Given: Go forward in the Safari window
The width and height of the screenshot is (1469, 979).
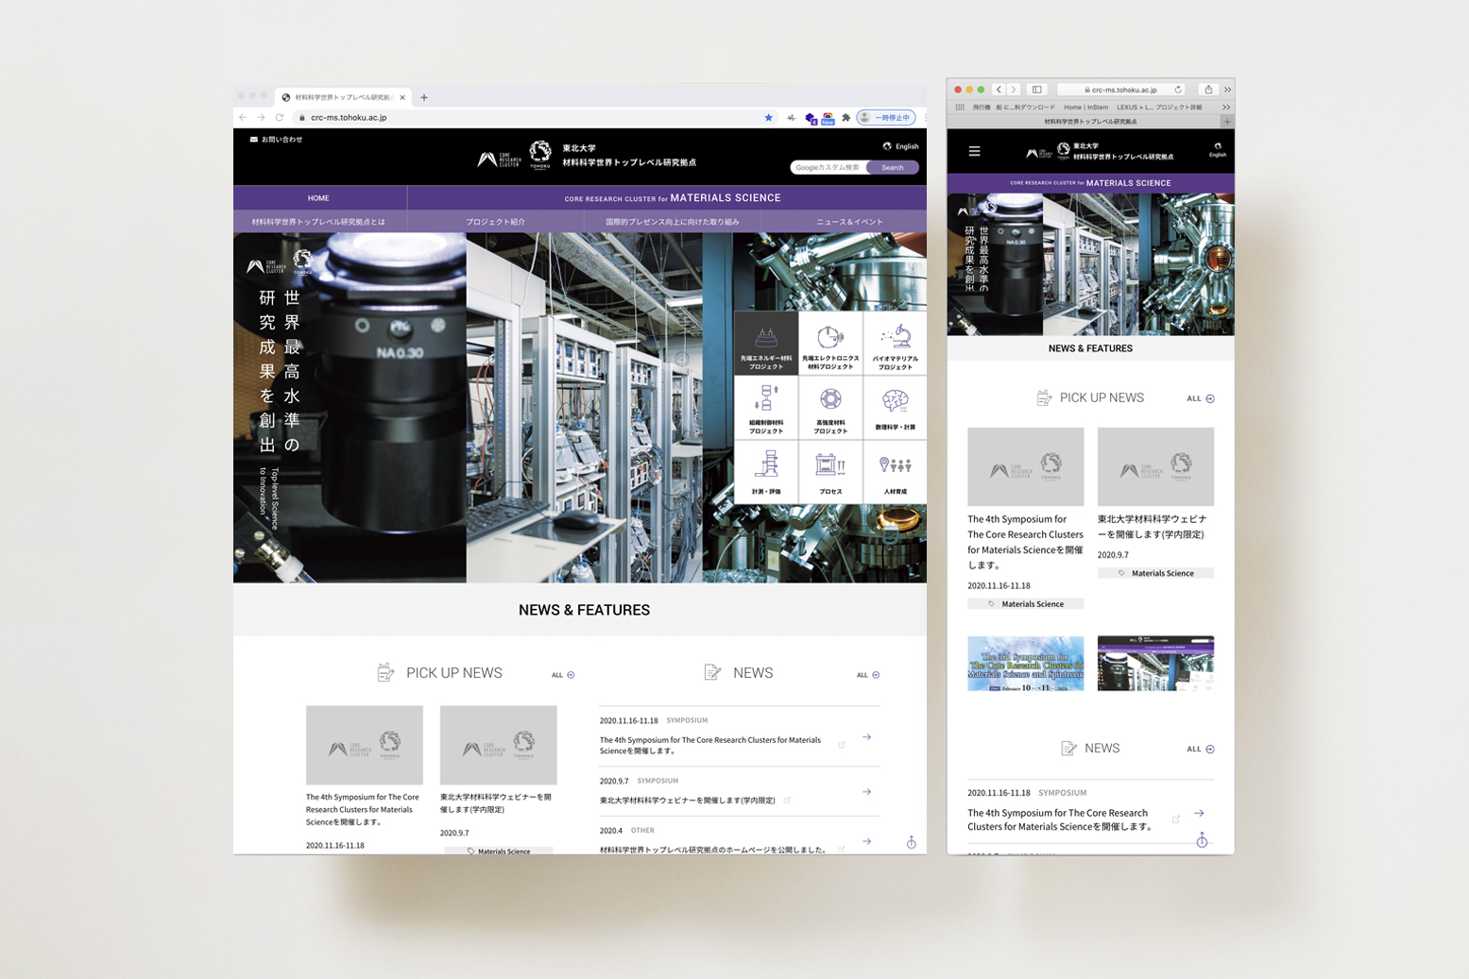Looking at the screenshot, I should (x=1014, y=90).
